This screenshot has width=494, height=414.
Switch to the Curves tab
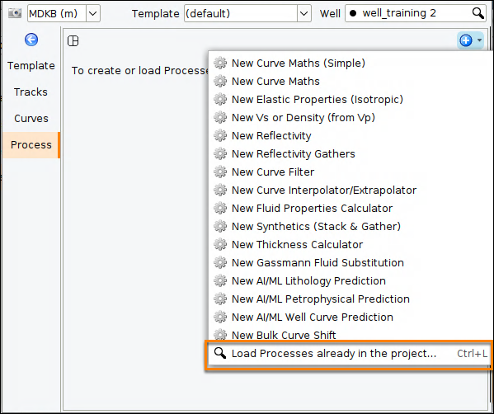click(31, 119)
